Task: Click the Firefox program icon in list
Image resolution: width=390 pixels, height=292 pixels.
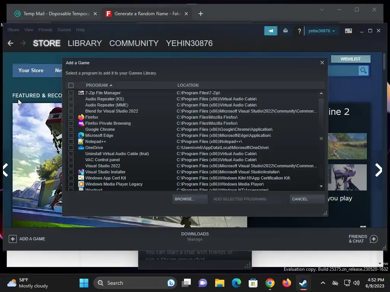Action: click(x=81, y=117)
